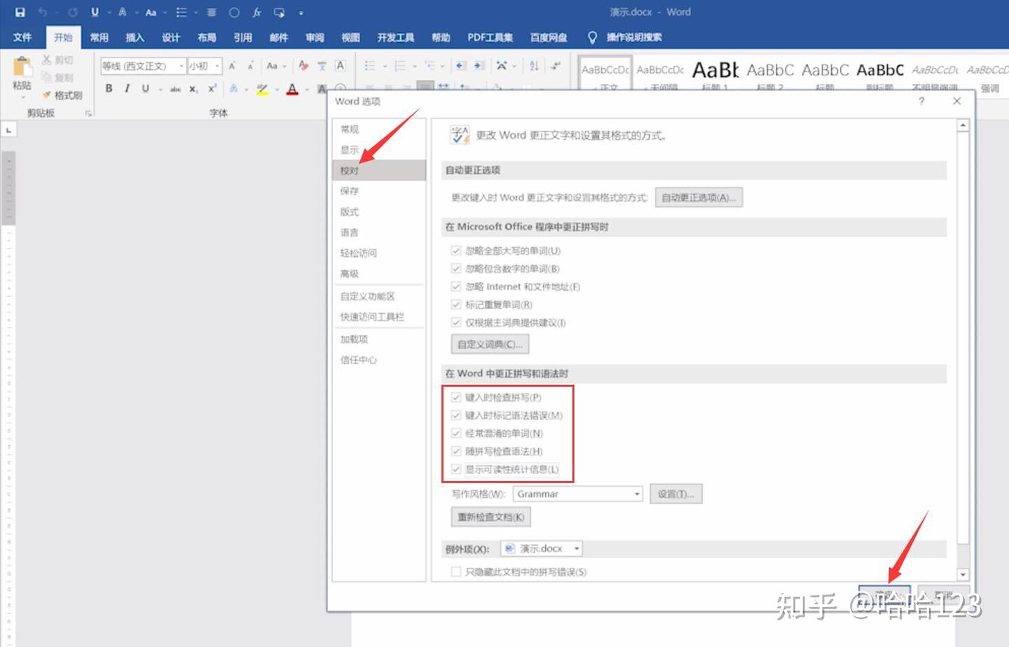Screen dimensions: 1009x647
Task: Click the show paragraph marks icon
Action: (556, 66)
